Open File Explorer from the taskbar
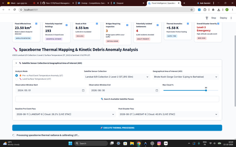This screenshot has width=236, height=147. (132, 143)
